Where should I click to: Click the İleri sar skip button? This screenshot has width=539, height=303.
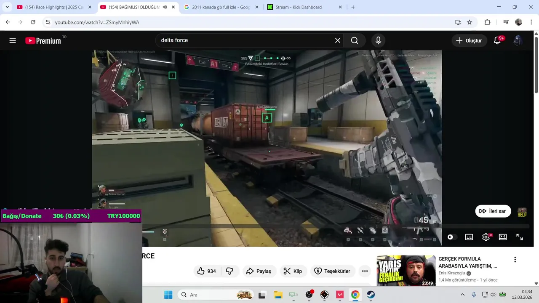(493, 211)
